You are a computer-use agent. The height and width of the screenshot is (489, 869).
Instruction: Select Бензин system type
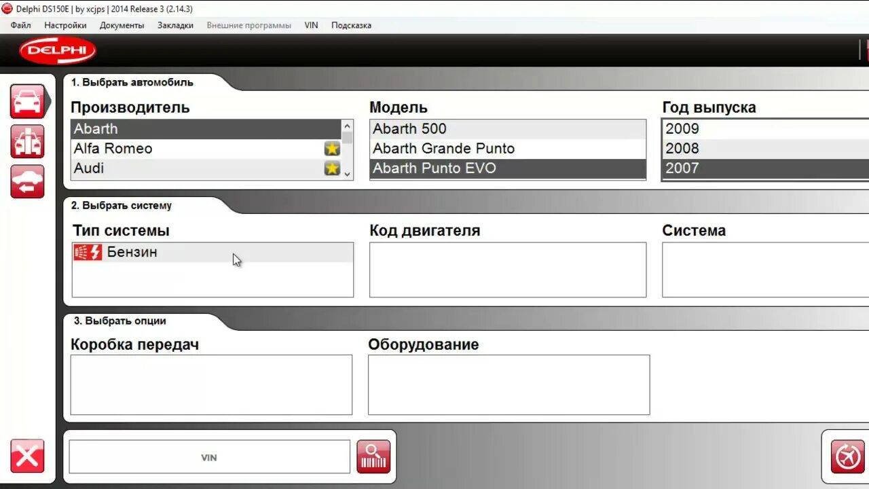pyautogui.click(x=212, y=253)
